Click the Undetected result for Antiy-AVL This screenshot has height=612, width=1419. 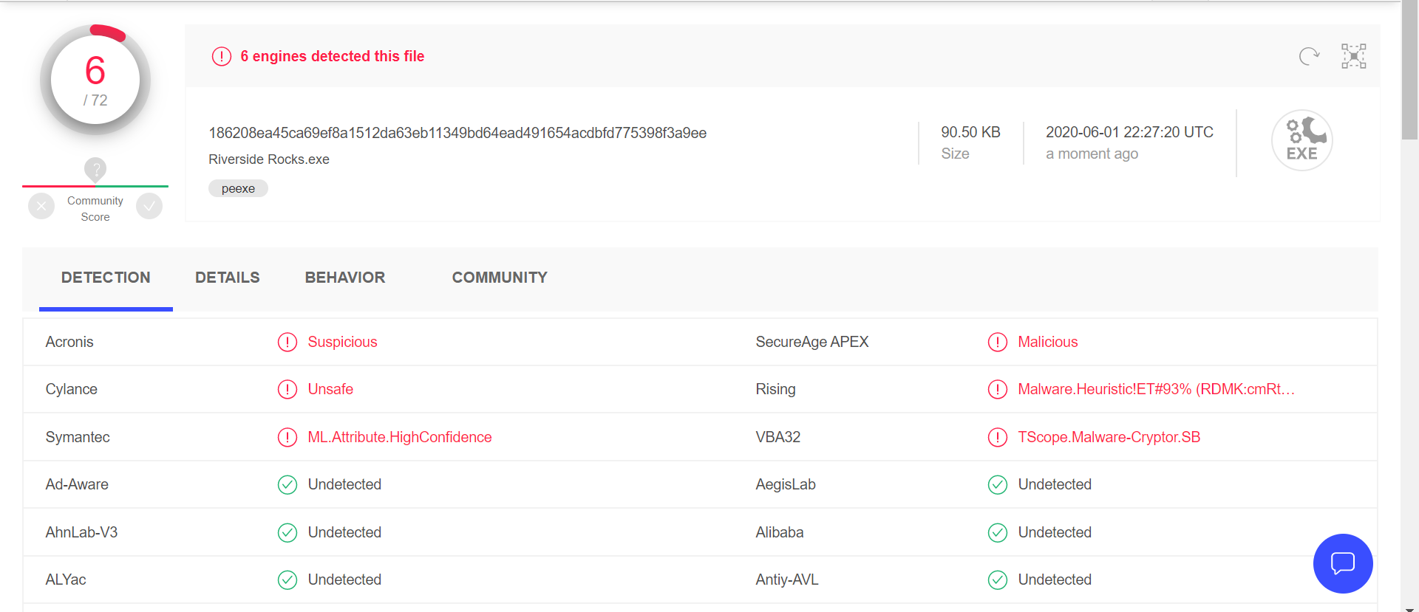(1055, 580)
